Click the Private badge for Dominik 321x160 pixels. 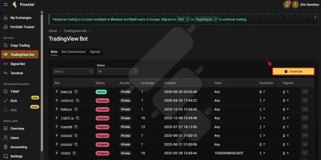point(125,92)
